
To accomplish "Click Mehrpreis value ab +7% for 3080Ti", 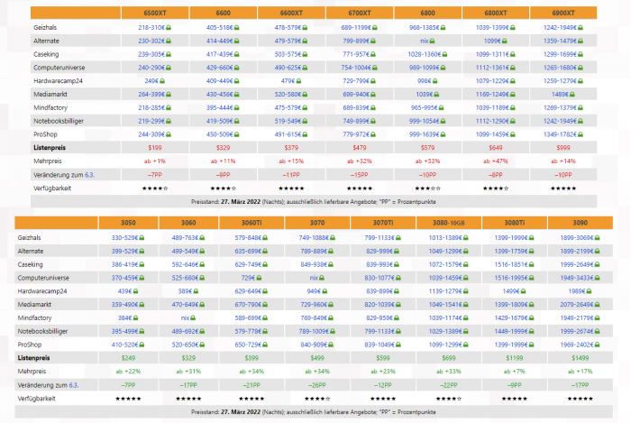I will (x=515, y=372).
